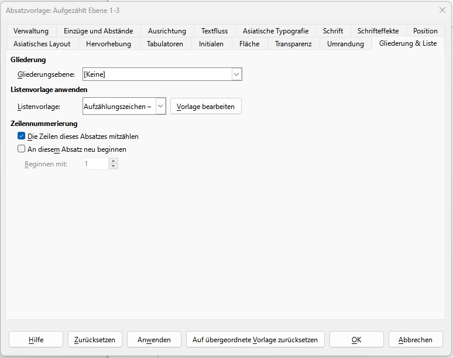The width and height of the screenshot is (453, 358).
Task: Increase the Beginnen mit value
Action: [114, 161]
